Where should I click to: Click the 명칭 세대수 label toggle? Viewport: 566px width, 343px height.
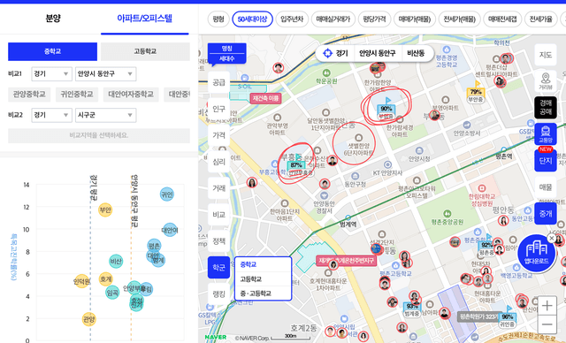(x=226, y=53)
